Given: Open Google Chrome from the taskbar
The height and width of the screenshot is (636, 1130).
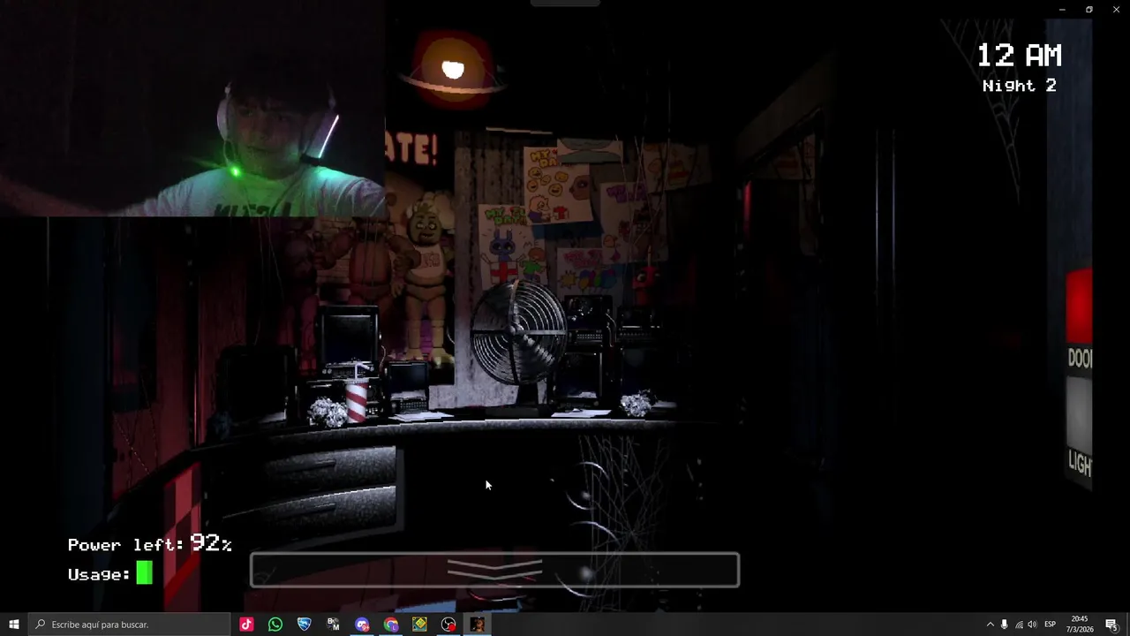Looking at the screenshot, I should coord(391,625).
